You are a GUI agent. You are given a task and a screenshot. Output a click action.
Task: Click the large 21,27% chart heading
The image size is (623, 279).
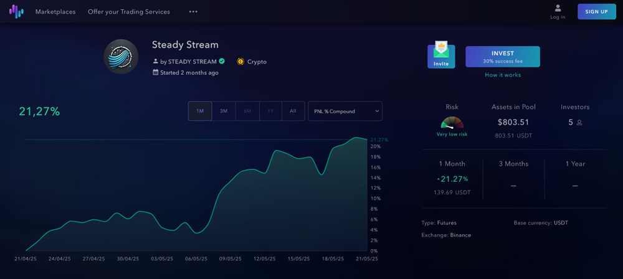39,111
